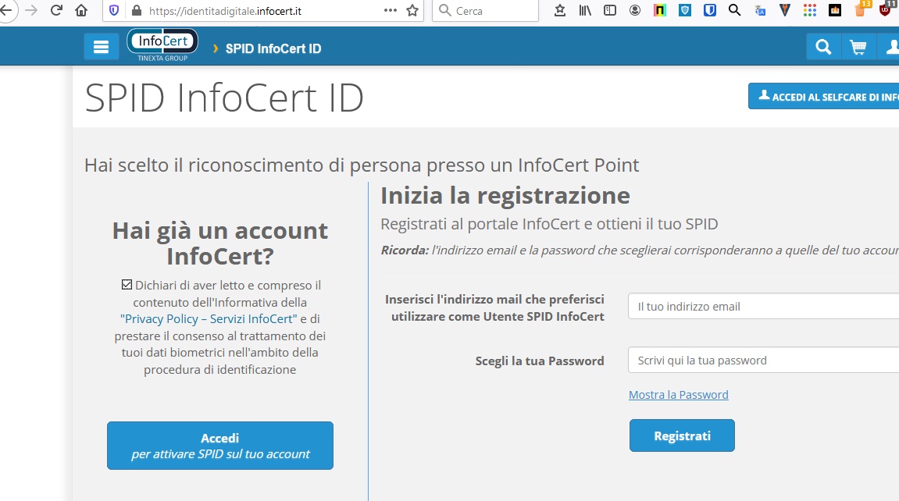Click Hai già un account InfoCert? heading
The image size is (899, 501).
(x=220, y=243)
